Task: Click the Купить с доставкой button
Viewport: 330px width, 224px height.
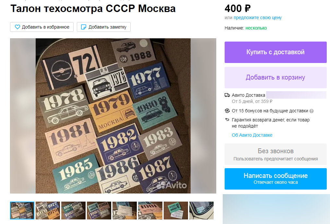Action: [276, 52]
